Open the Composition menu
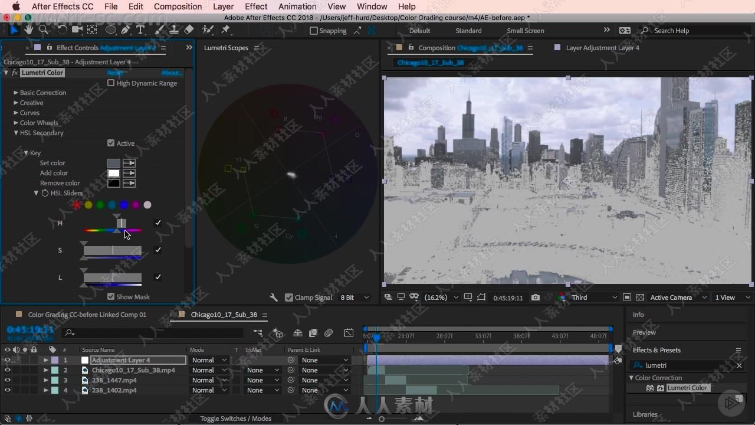755x425 pixels. 178,6
